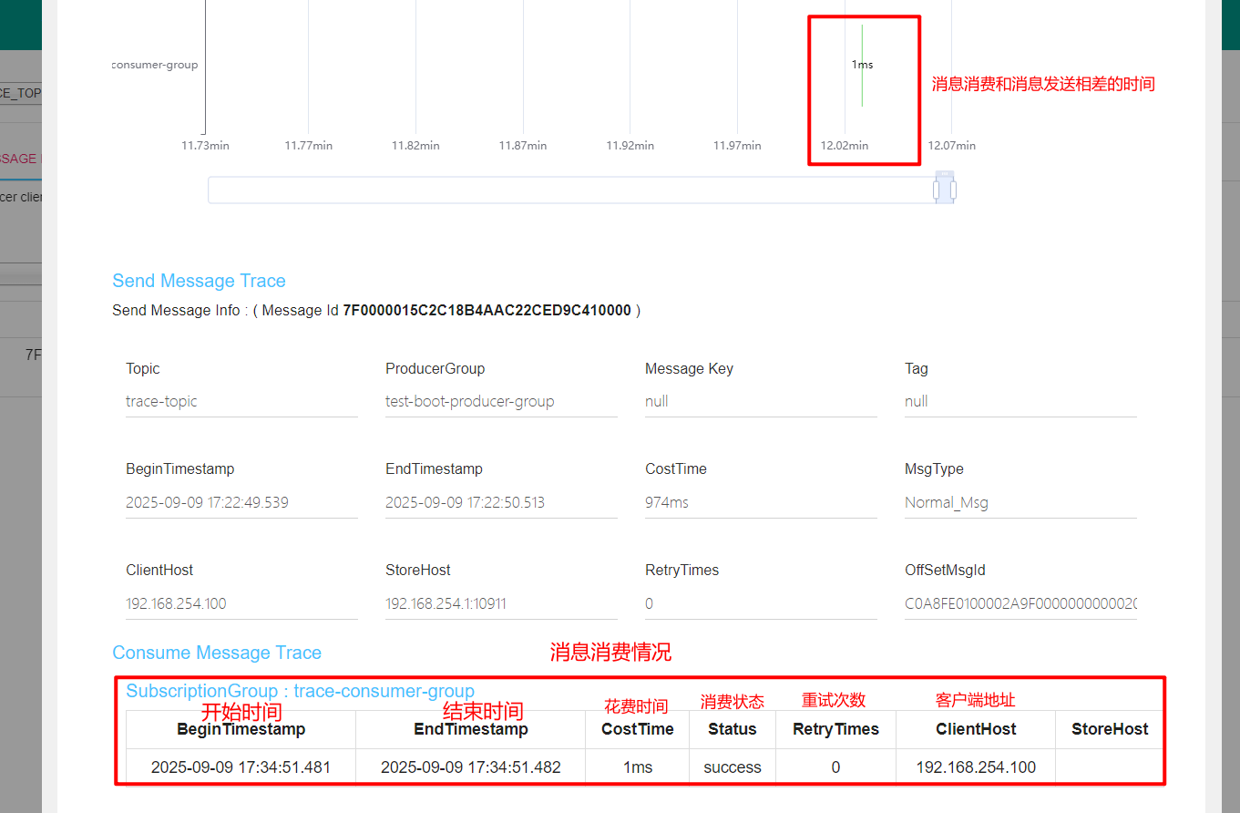The height and width of the screenshot is (813, 1240).
Task: Click the Tag field showing null
Action: pos(1020,401)
